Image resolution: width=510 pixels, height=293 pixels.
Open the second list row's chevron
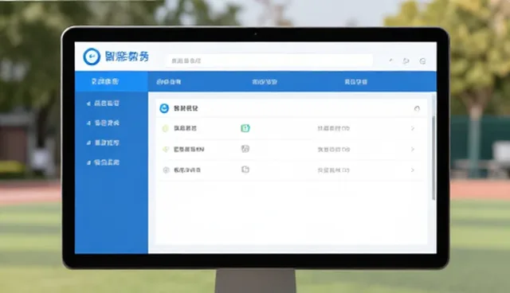click(413, 149)
